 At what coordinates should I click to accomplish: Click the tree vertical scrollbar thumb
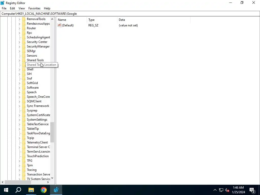(x=52, y=132)
